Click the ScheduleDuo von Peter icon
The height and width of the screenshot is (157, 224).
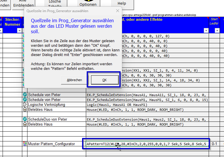(x=25, y=119)
